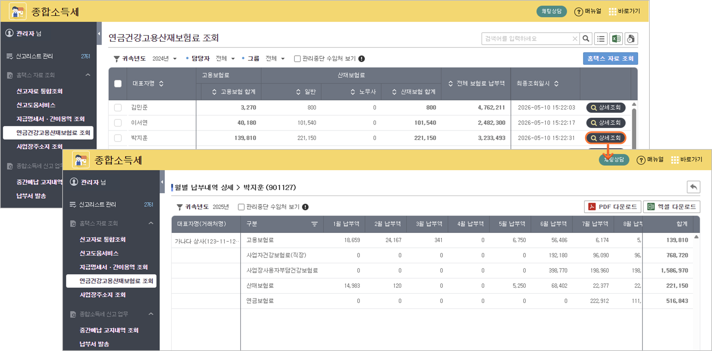Open the list view icon
This screenshot has width=712, height=351.
(601, 39)
